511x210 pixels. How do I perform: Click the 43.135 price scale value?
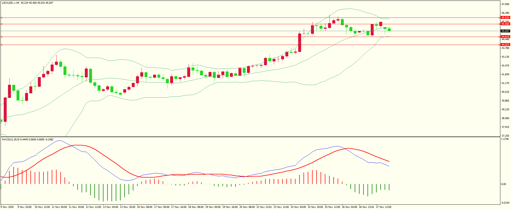(505, 57)
